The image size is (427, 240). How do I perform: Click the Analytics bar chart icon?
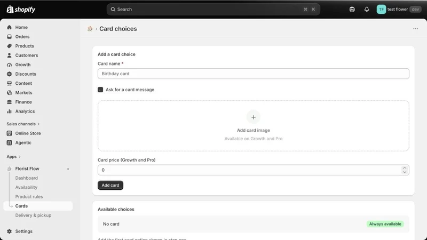[x=9, y=111]
